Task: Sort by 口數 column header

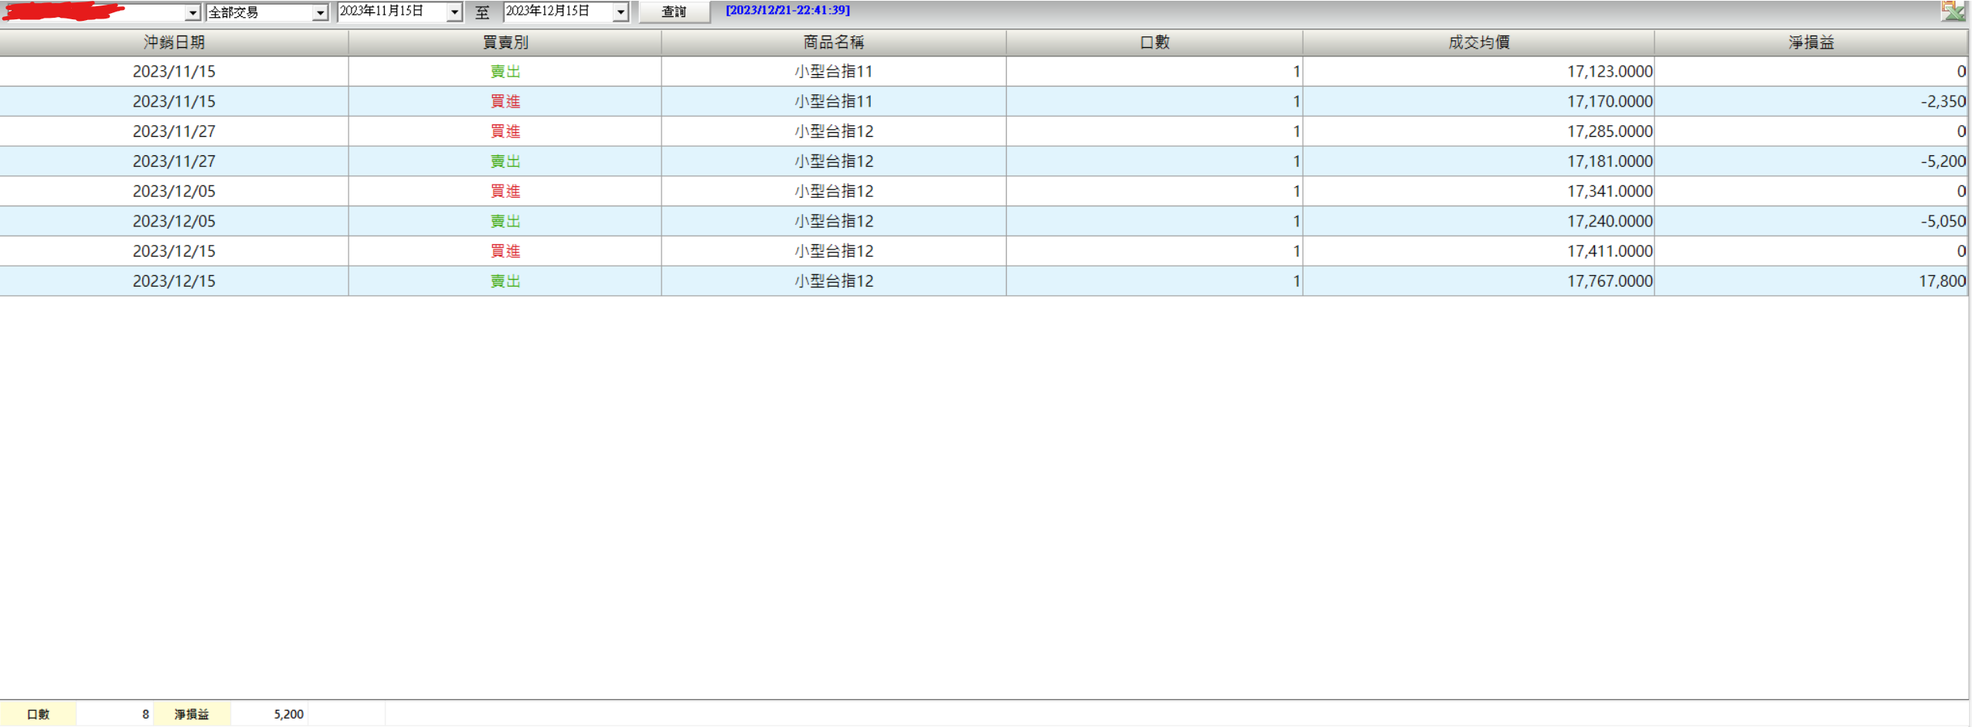Action: coord(1154,42)
